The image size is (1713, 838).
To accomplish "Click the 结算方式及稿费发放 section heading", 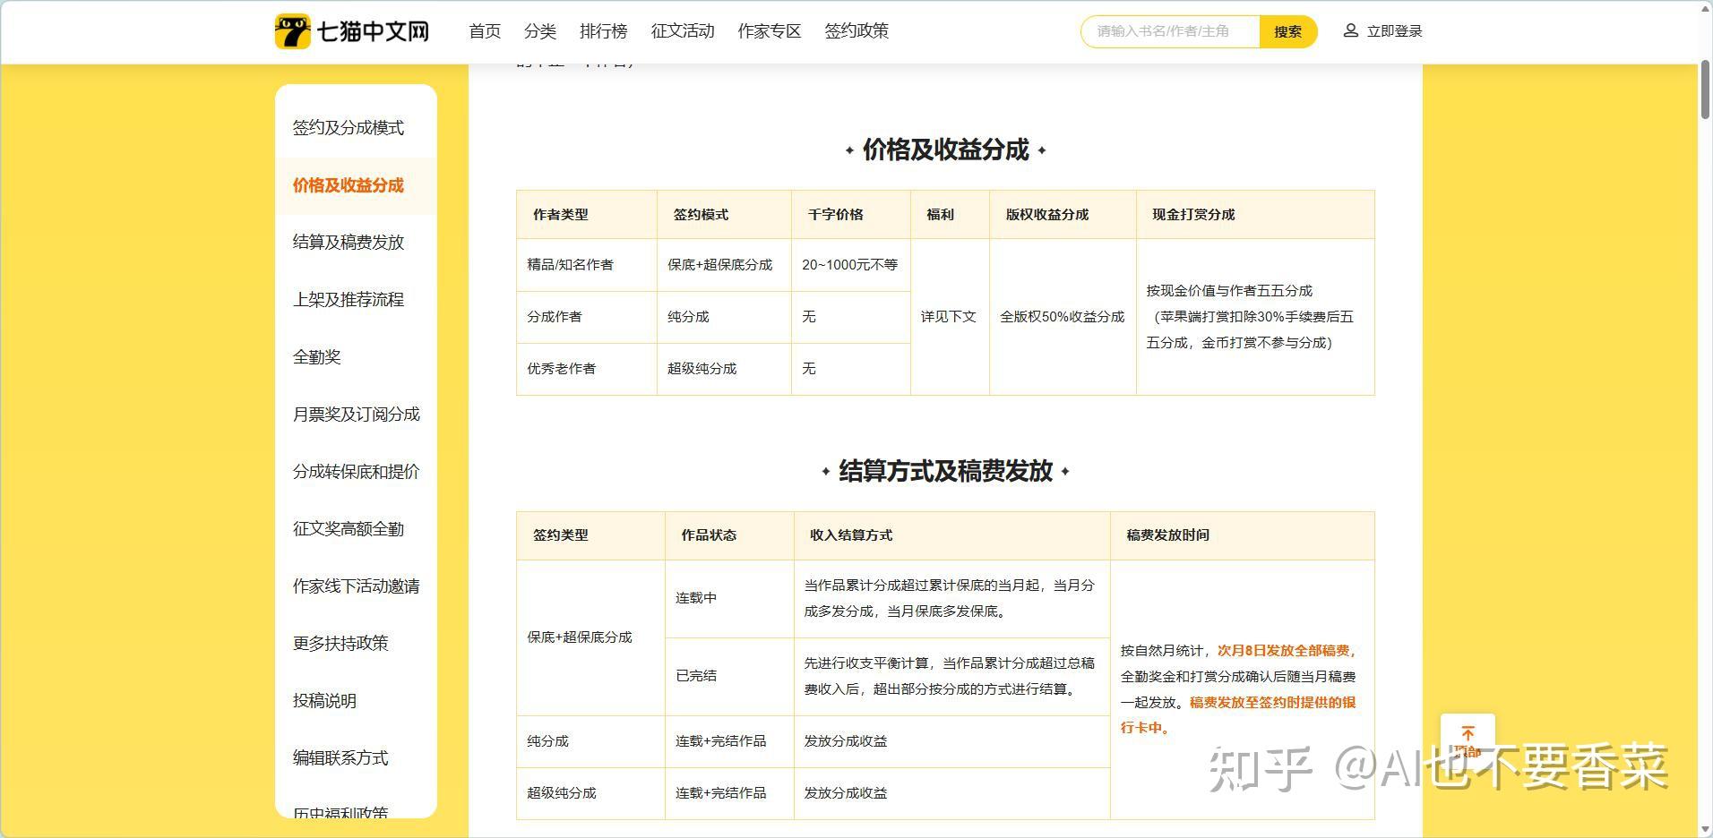I will [x=945, y=470].
